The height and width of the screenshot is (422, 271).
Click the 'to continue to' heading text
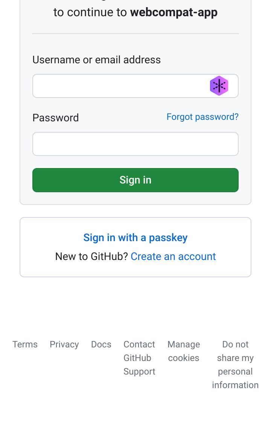90,12
